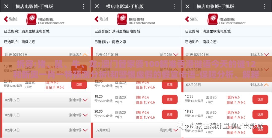Click the 横店影视 HG Entertainment logo on middle screen
Viewport: 272px width, 138px height.
[x=136, y=19]
